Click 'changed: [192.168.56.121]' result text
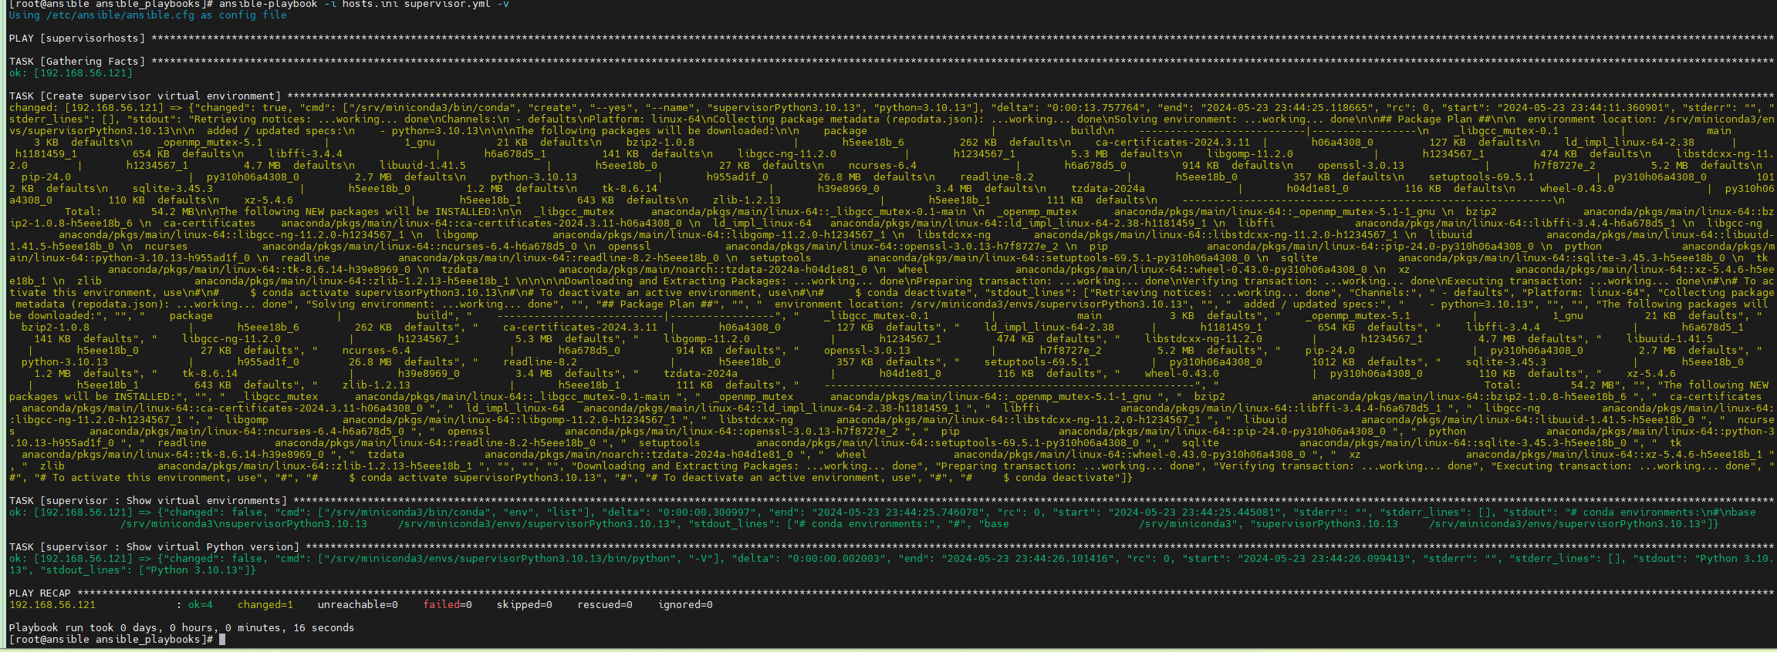 pos(86,108)
